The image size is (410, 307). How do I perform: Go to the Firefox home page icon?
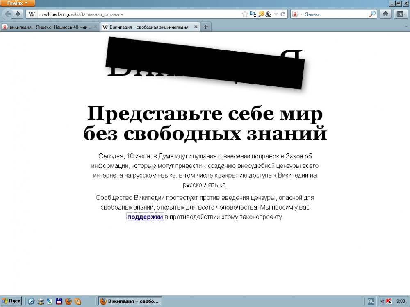click(386, 14)
